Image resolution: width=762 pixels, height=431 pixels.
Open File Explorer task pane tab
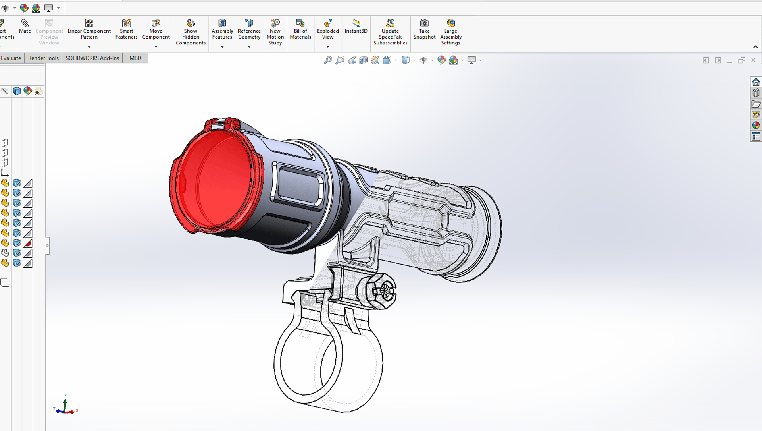coord(756,104)
